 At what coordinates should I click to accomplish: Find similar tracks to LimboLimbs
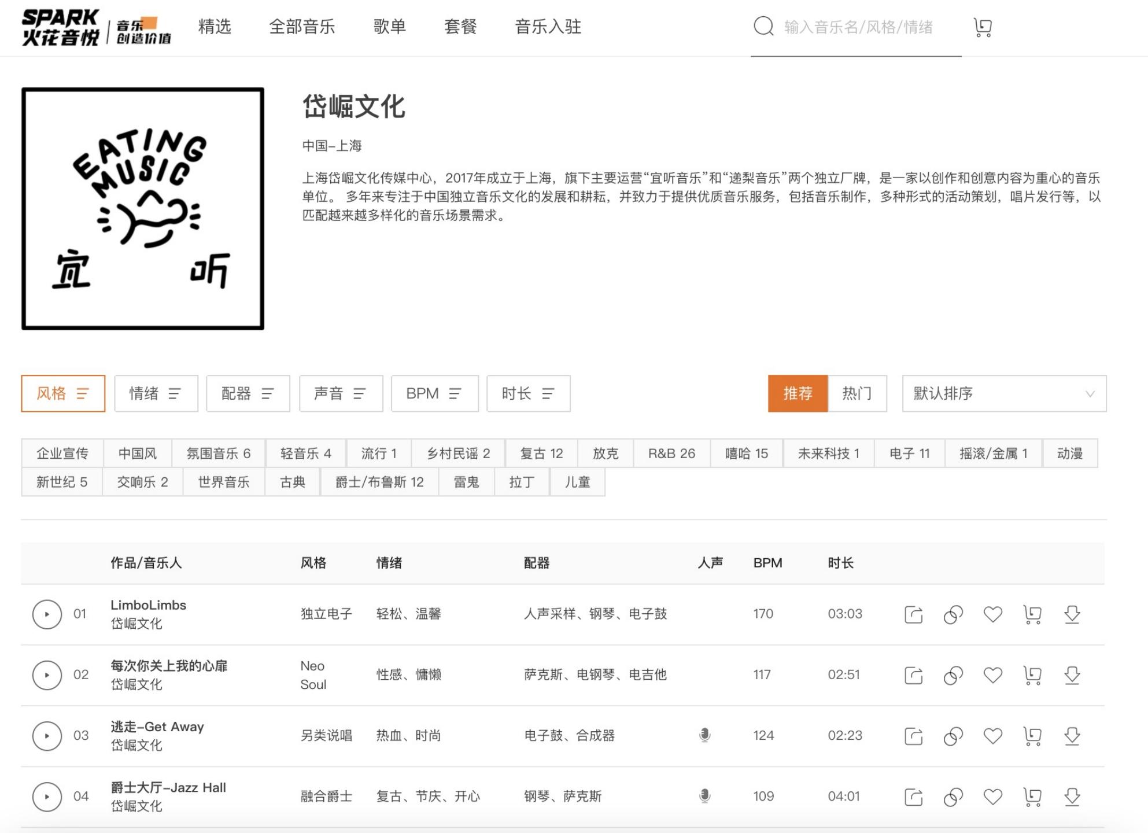coord(953,614)
